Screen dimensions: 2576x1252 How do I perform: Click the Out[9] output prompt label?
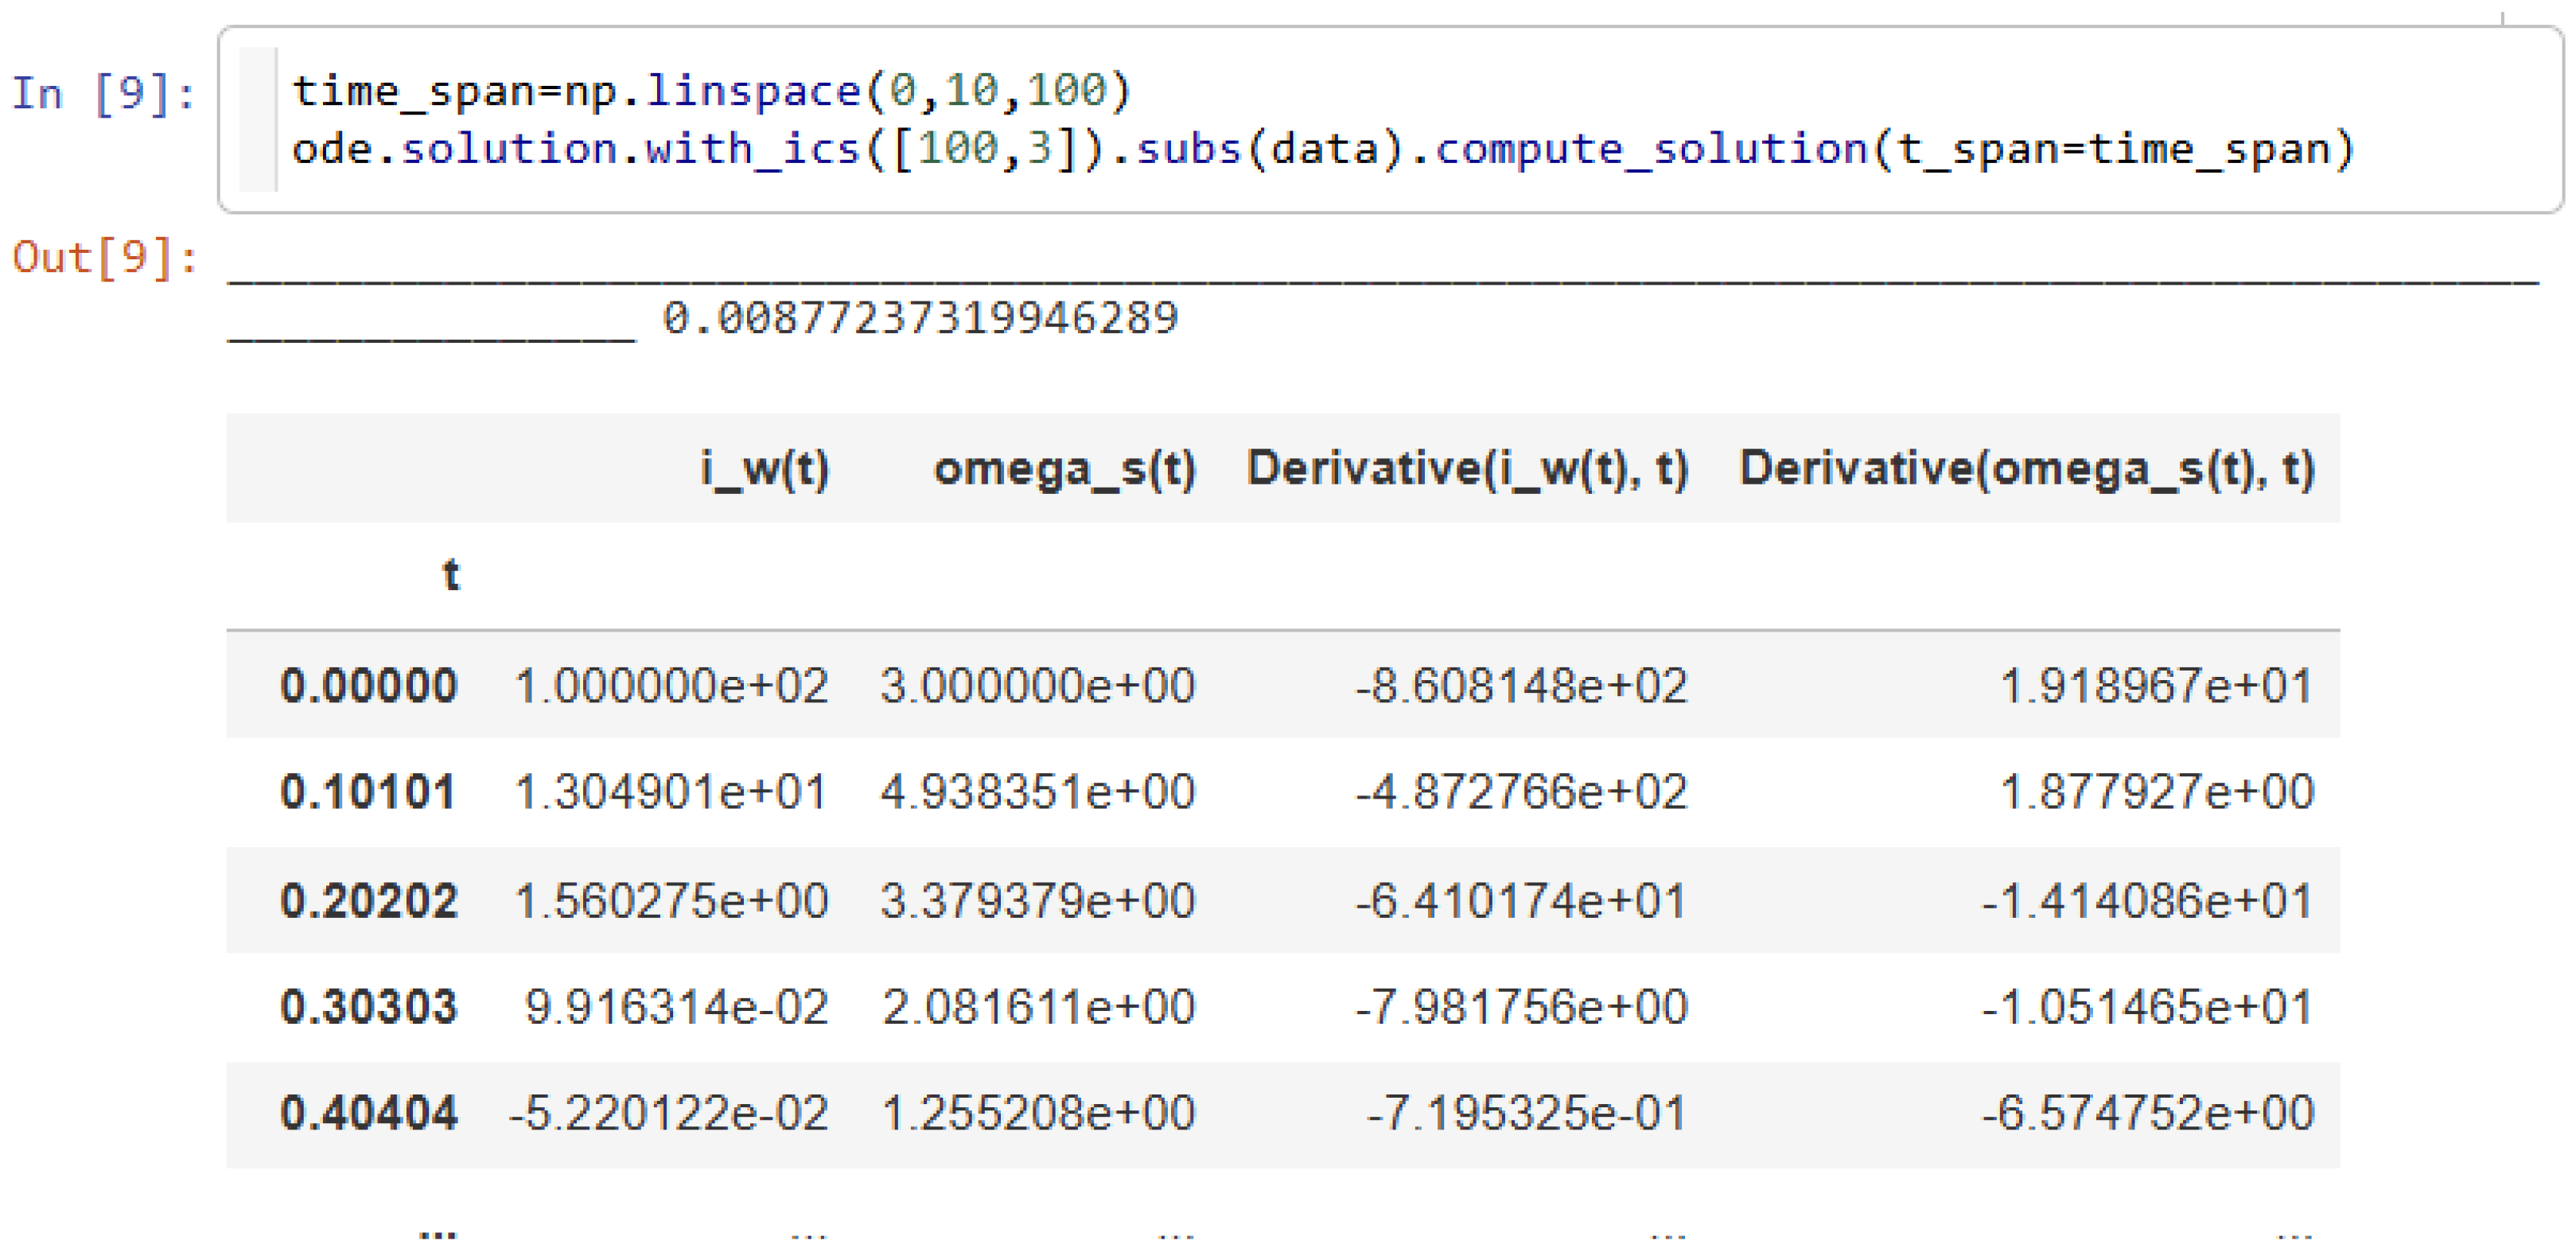click(105, 258)
